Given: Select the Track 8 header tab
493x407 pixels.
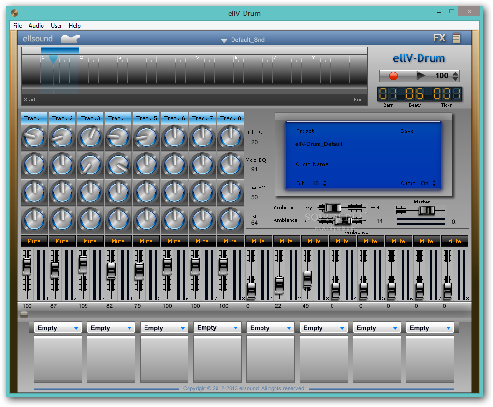Looking at the screenshot, I should click(x=231, y=118).
